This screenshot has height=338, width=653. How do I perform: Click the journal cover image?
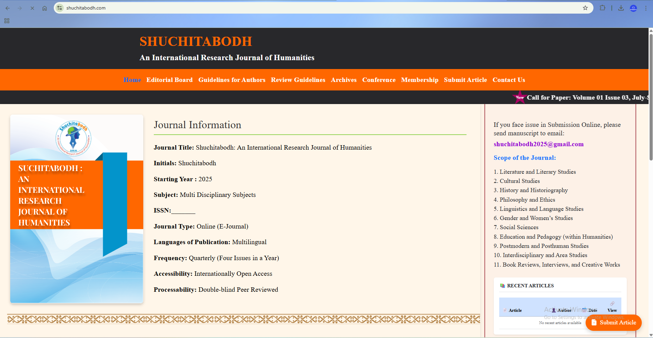pyautogui.click(x=77, y=209)
